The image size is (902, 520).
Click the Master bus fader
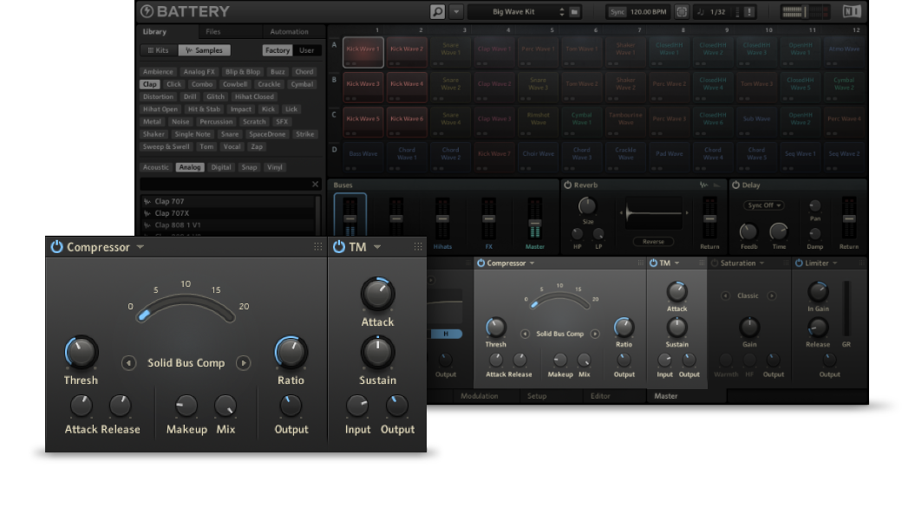(534, 223)
